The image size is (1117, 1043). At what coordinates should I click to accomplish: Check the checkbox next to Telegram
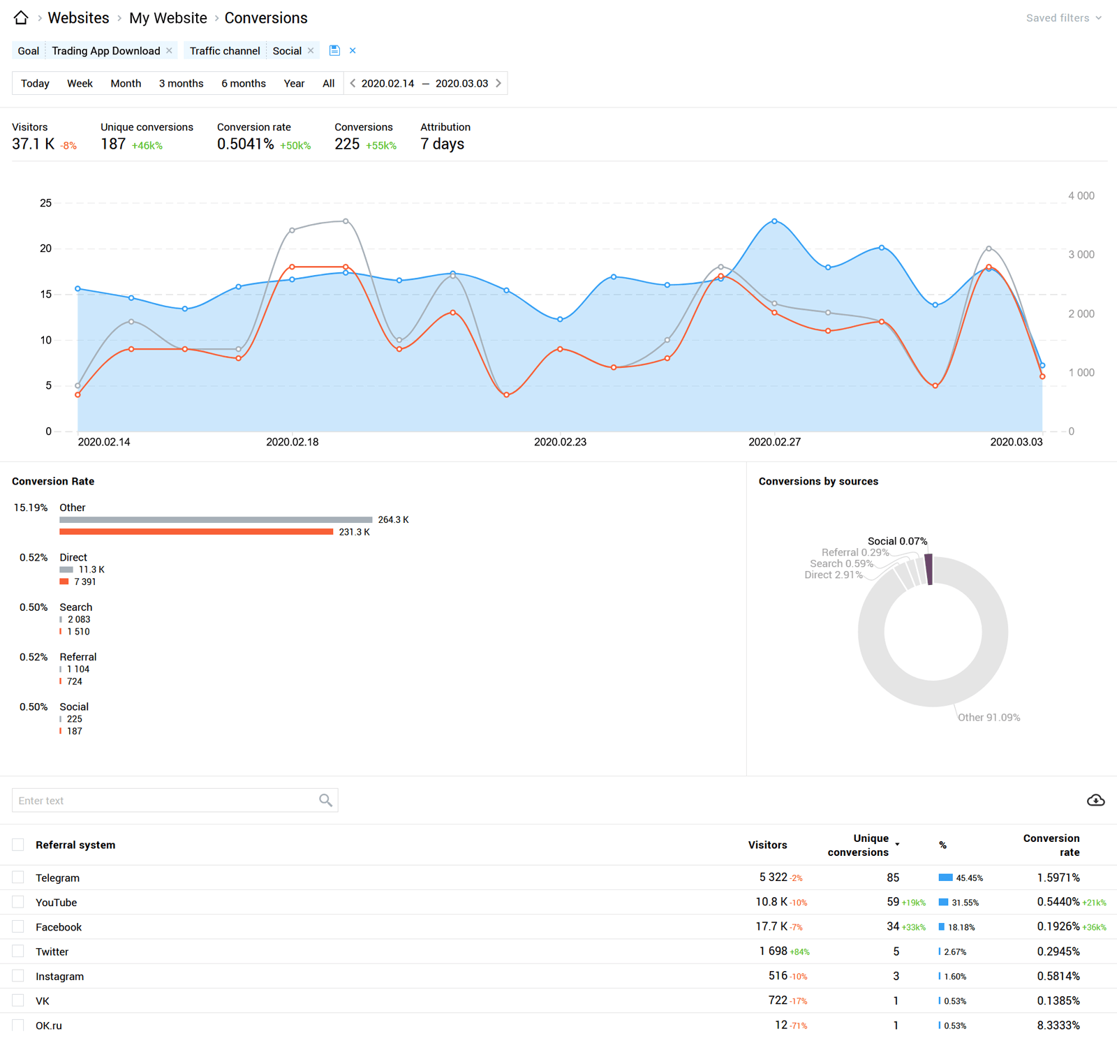pyautogui.click(x=17, y=877)
